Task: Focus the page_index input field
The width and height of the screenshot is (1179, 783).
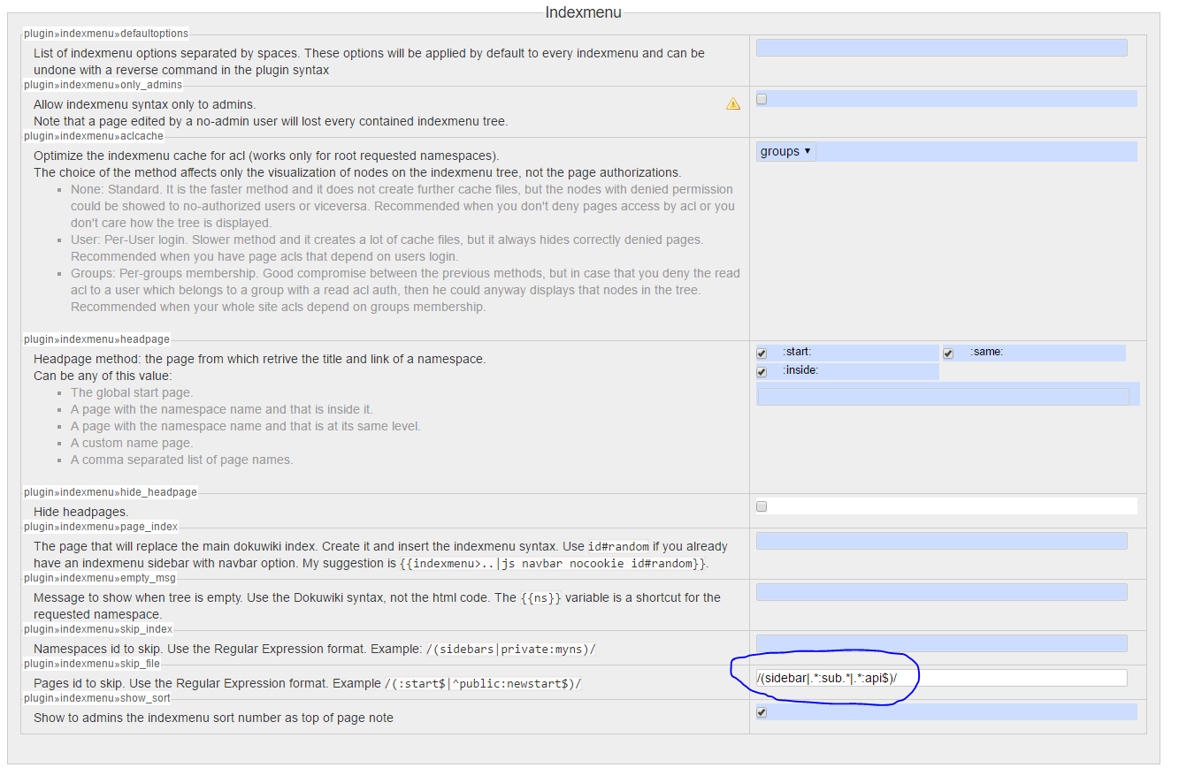Action: tap(942, 541)
